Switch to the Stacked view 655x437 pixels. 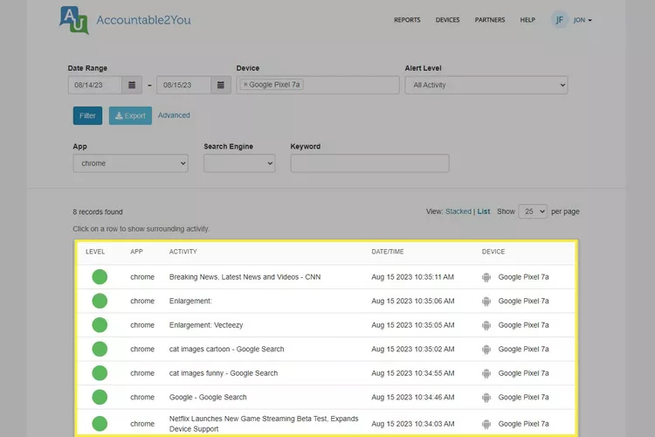(x=458, y=212)
